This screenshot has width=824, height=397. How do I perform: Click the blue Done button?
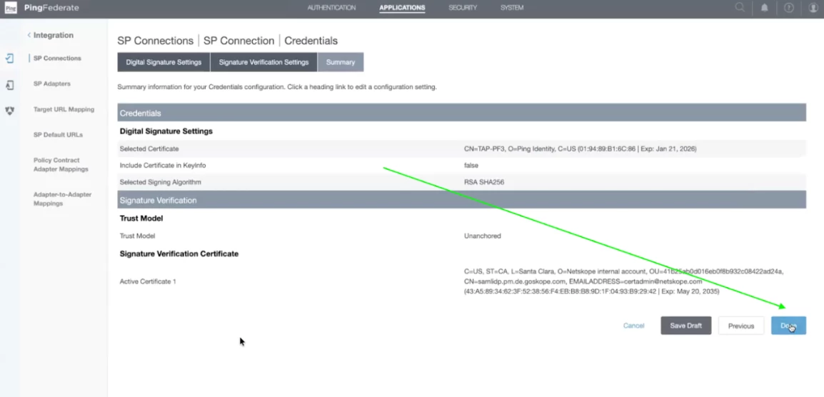788,326
